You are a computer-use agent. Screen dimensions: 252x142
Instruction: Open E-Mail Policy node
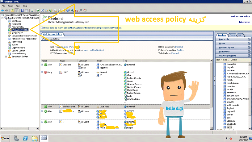coord(17,33)
